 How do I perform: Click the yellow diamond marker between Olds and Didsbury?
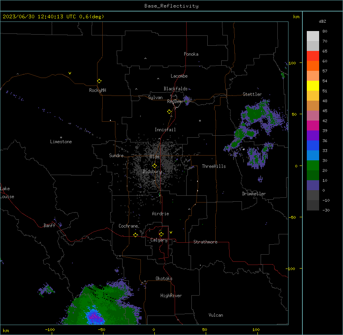pos(154,166)
